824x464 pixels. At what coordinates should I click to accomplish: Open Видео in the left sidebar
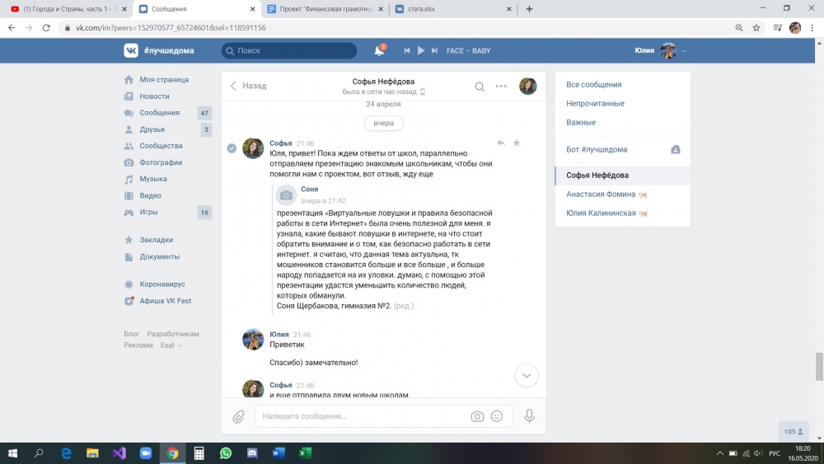click(150, 195)
